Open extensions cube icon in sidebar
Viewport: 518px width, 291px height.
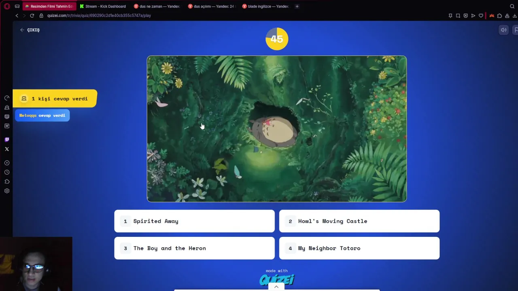click(7, 181)
